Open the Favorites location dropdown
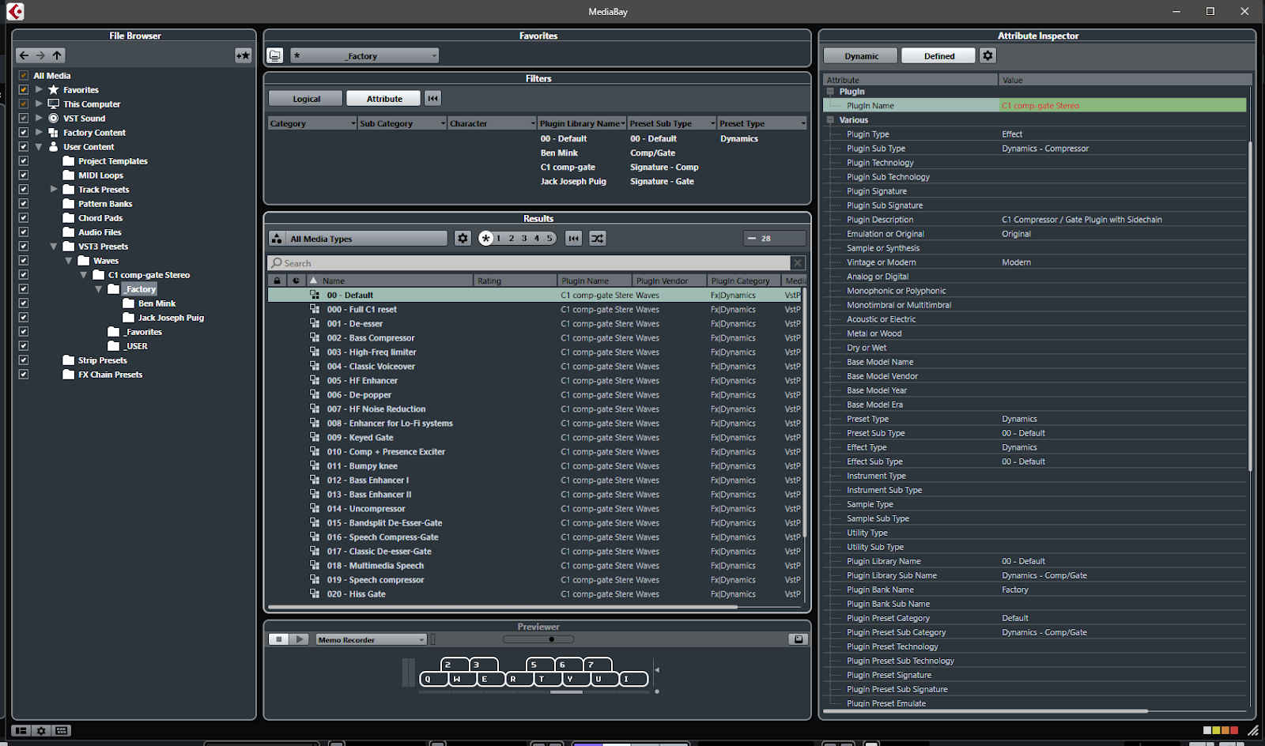1265x746 pixels. [364, 55]
